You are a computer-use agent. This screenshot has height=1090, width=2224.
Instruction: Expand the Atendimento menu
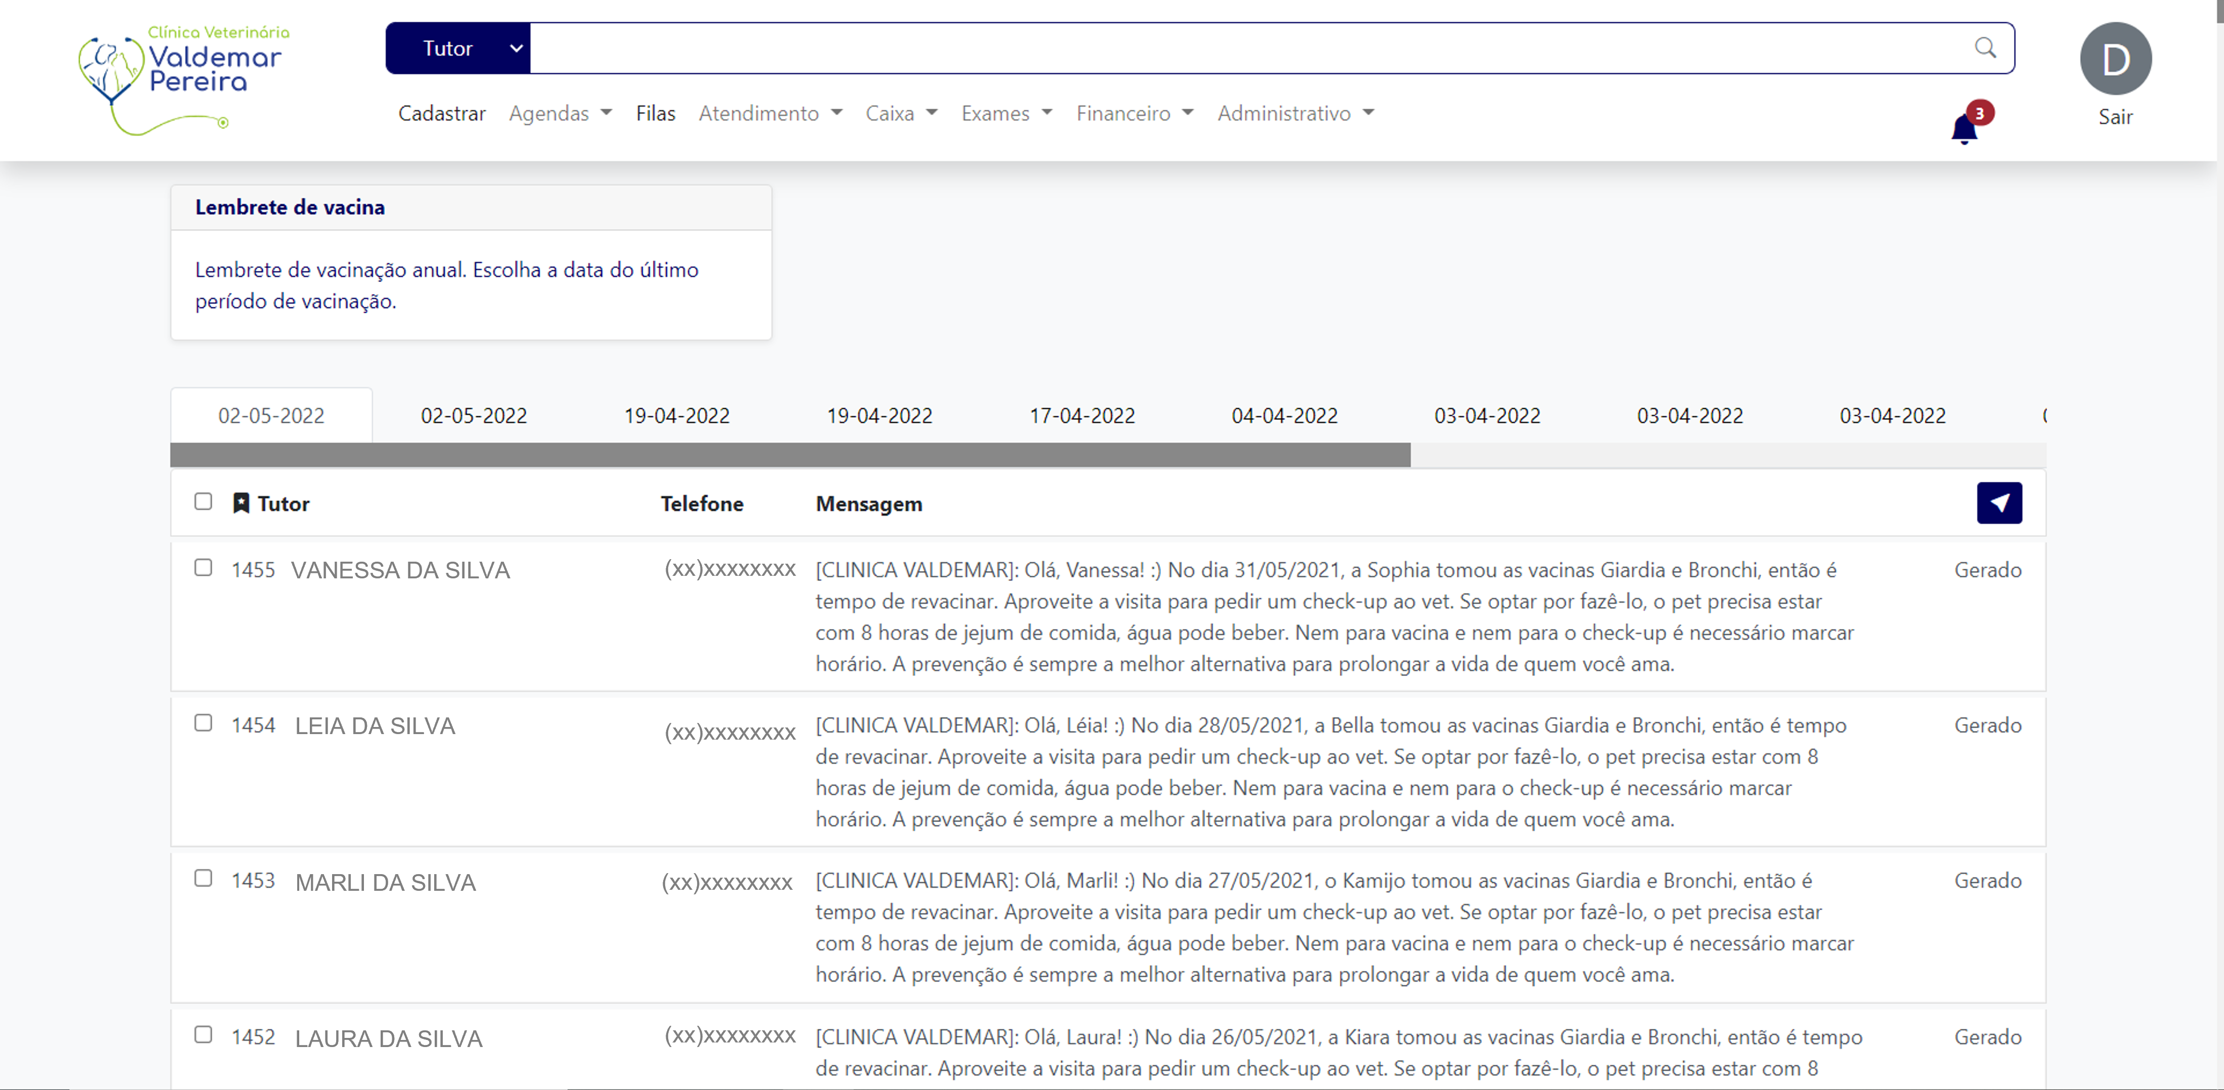[x=770, y=113]
